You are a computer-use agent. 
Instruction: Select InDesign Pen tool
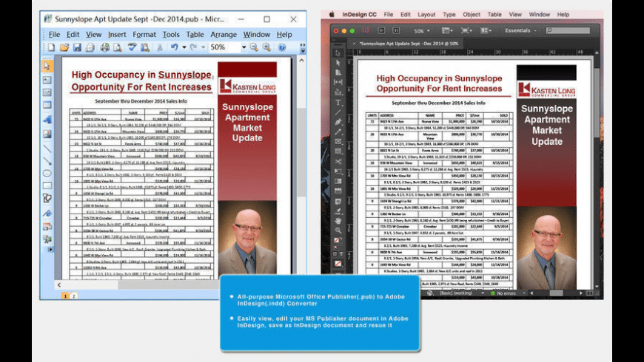click(x=338, y=122)
